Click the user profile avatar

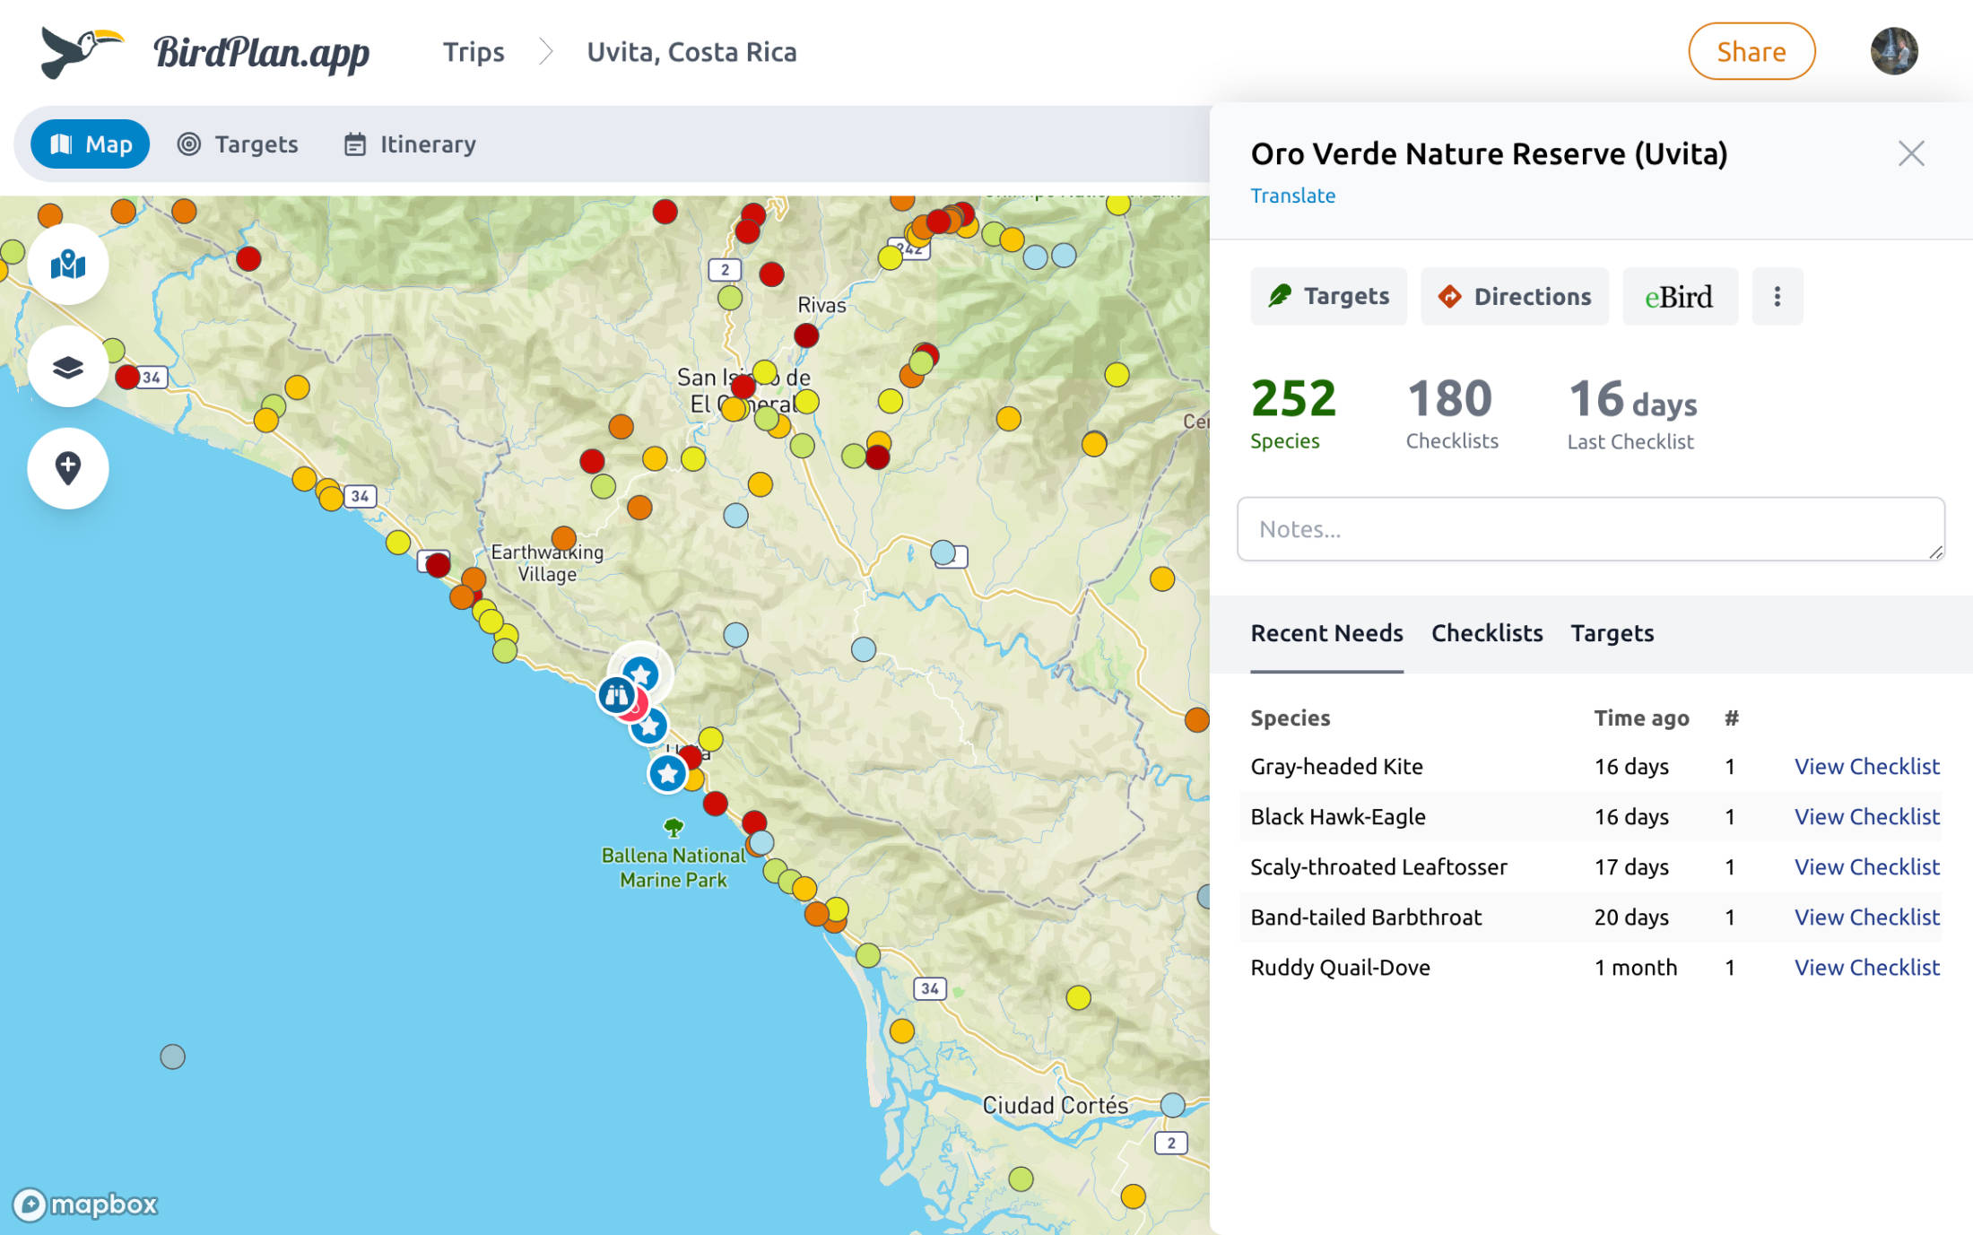click(1894, 51)
